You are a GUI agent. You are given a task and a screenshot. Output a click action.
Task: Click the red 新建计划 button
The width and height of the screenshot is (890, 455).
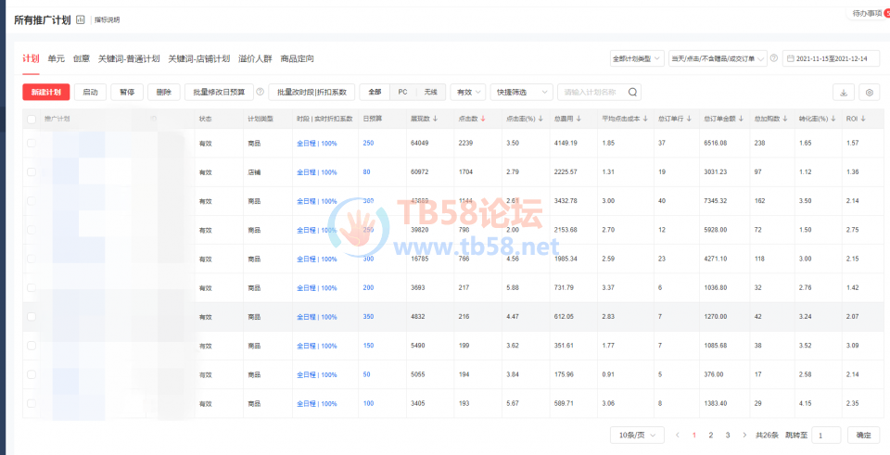(x=46, y=92)
